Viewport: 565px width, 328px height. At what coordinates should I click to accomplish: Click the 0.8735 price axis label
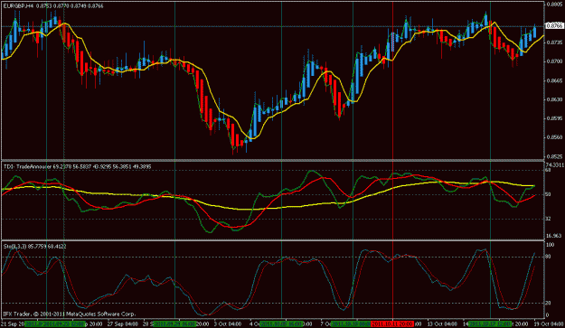(554, 42)
